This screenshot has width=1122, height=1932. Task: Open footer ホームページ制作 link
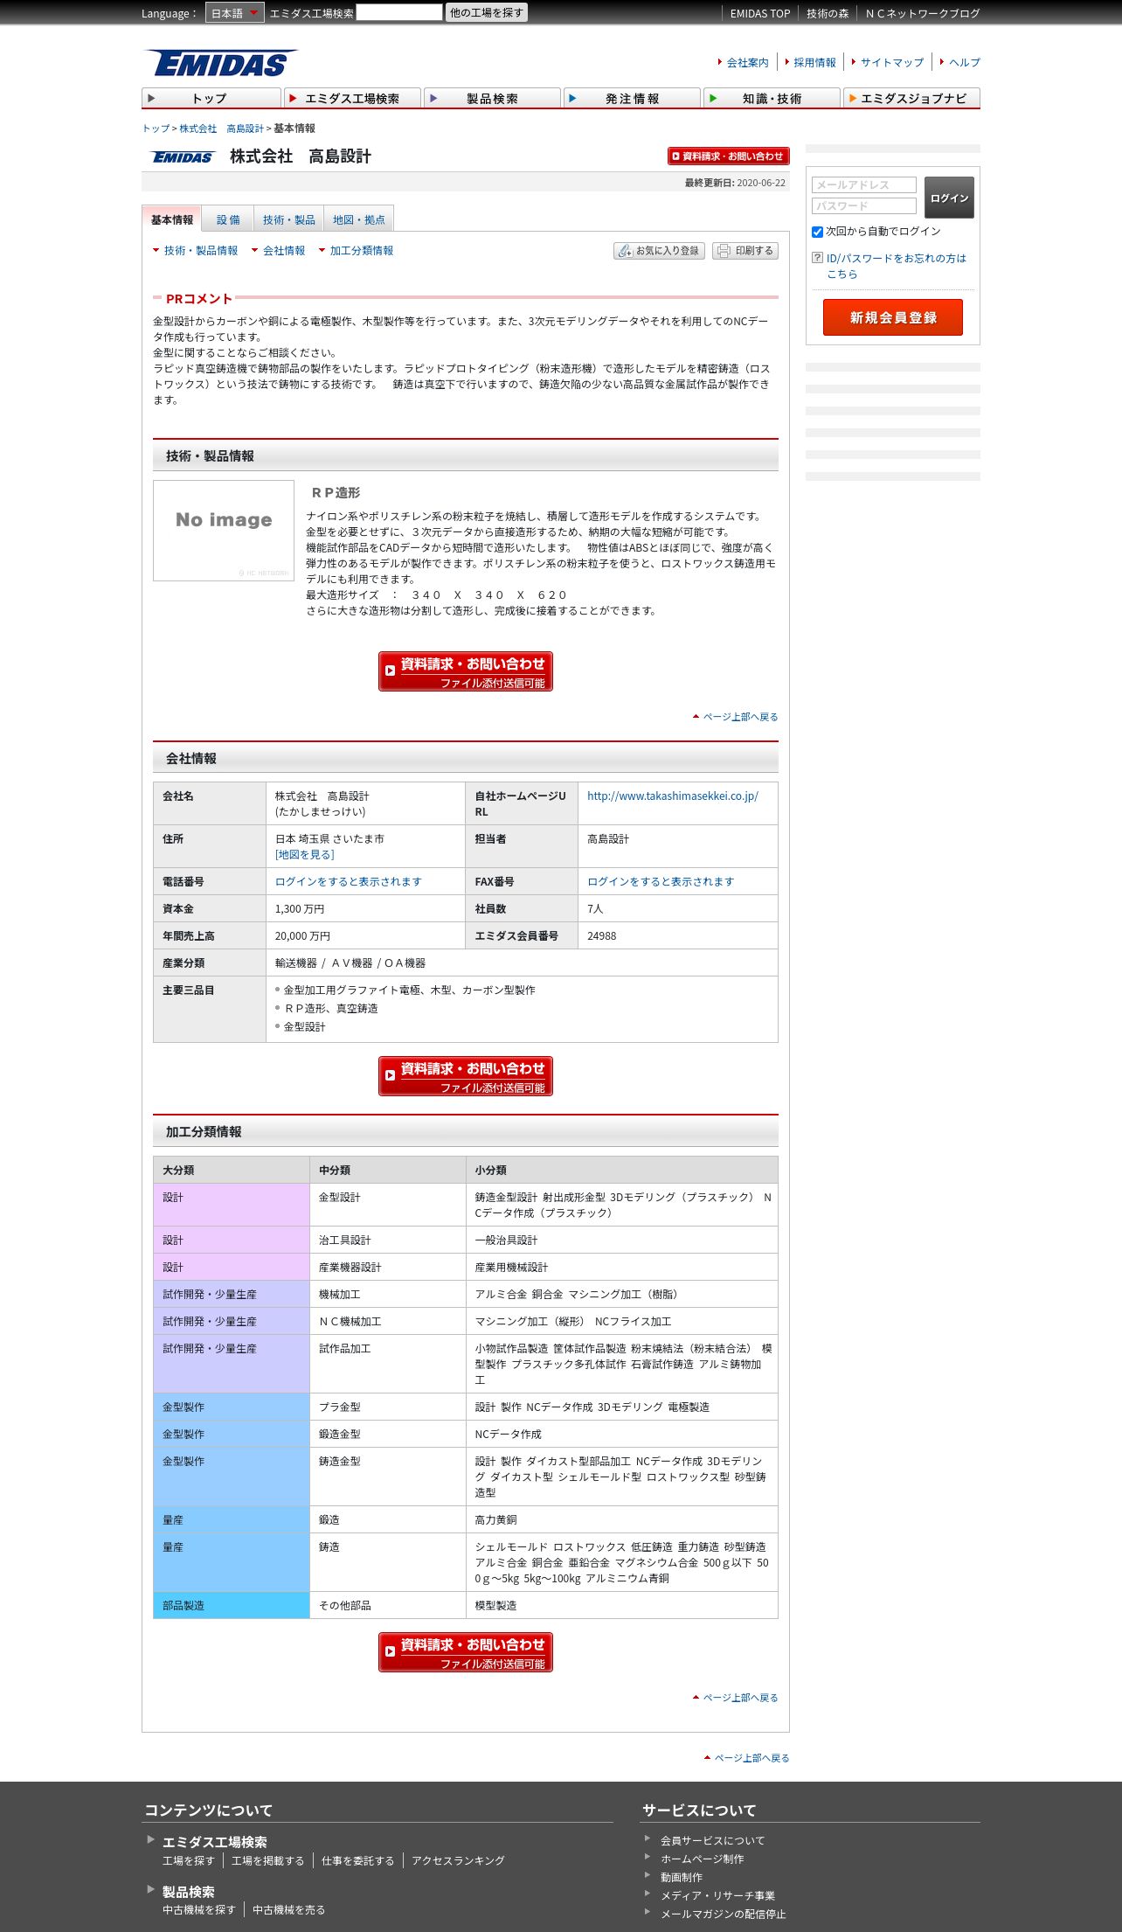(x=703, y=1859)
